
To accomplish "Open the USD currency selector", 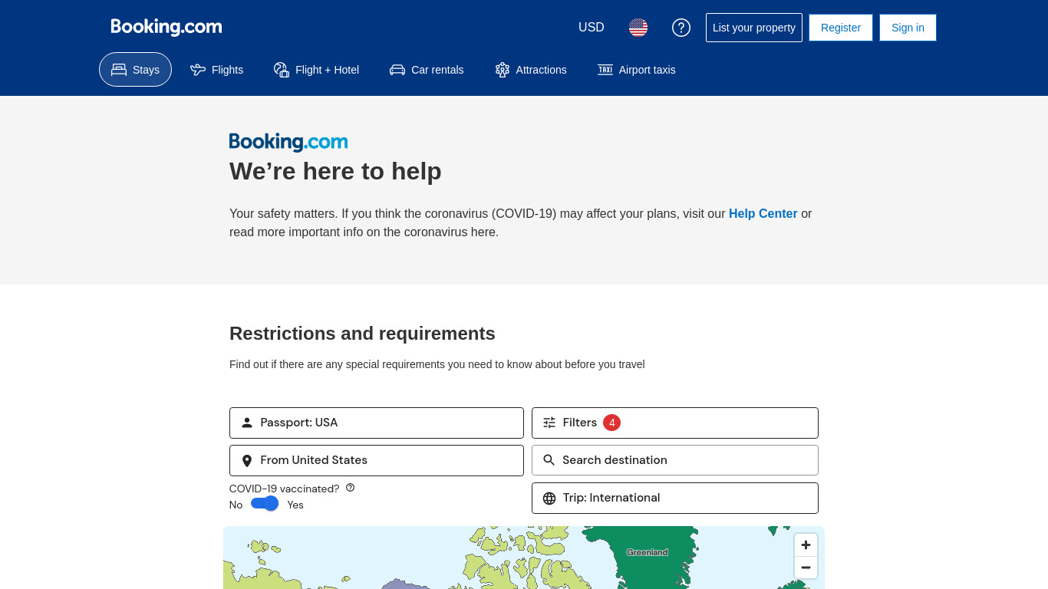I will tap(592, 28).
